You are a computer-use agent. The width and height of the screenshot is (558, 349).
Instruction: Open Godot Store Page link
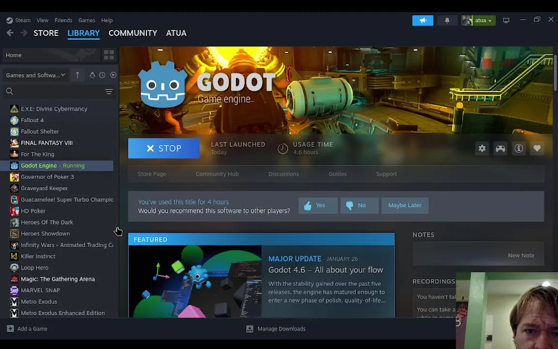pos(152,174)
